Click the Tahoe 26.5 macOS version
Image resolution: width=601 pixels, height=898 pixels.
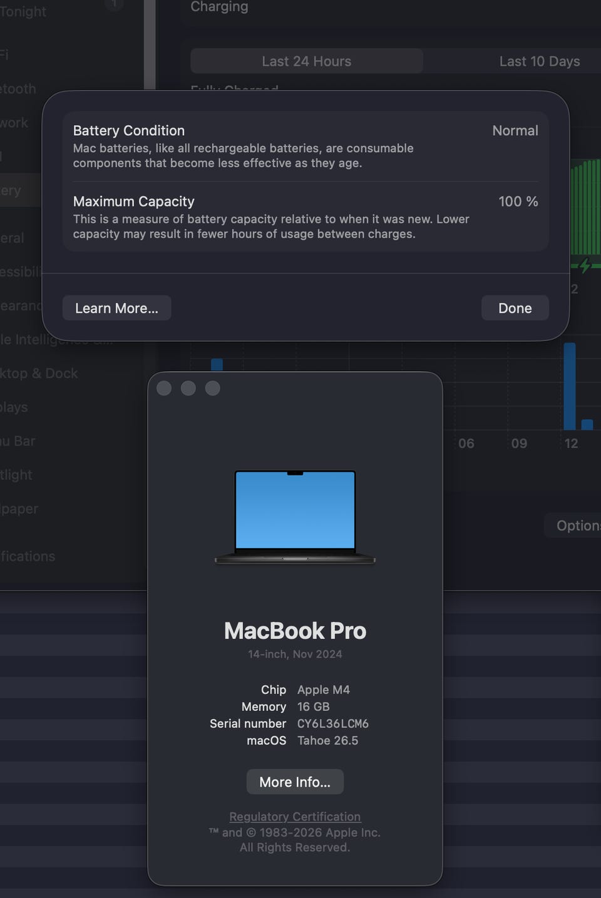pos(328,740)
